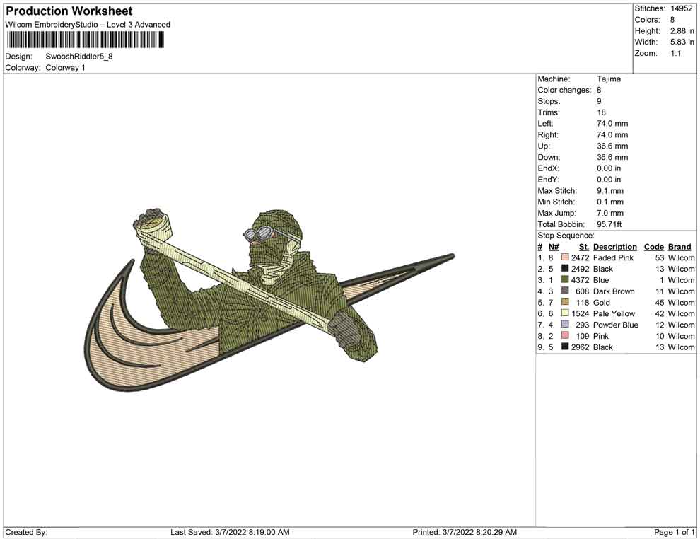Image resolution: width=700 pixels, height=539 pixels.
Task: Click the 'Colorway 1' value
Action: 65,68
